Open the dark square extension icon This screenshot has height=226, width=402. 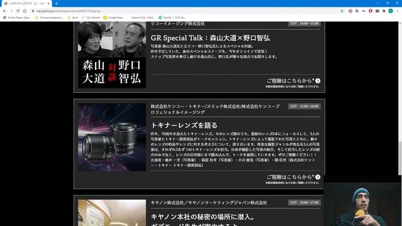(377, 11)
